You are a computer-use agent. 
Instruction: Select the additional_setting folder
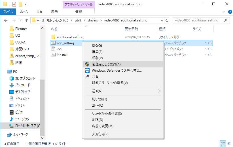70,37
